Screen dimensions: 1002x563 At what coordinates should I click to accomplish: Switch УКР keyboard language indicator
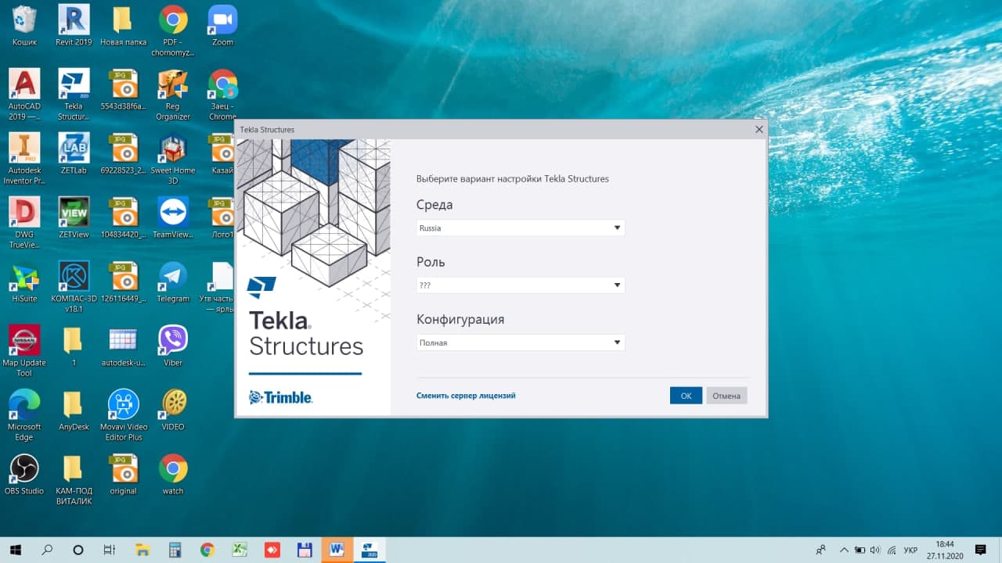tap(910, 550)
